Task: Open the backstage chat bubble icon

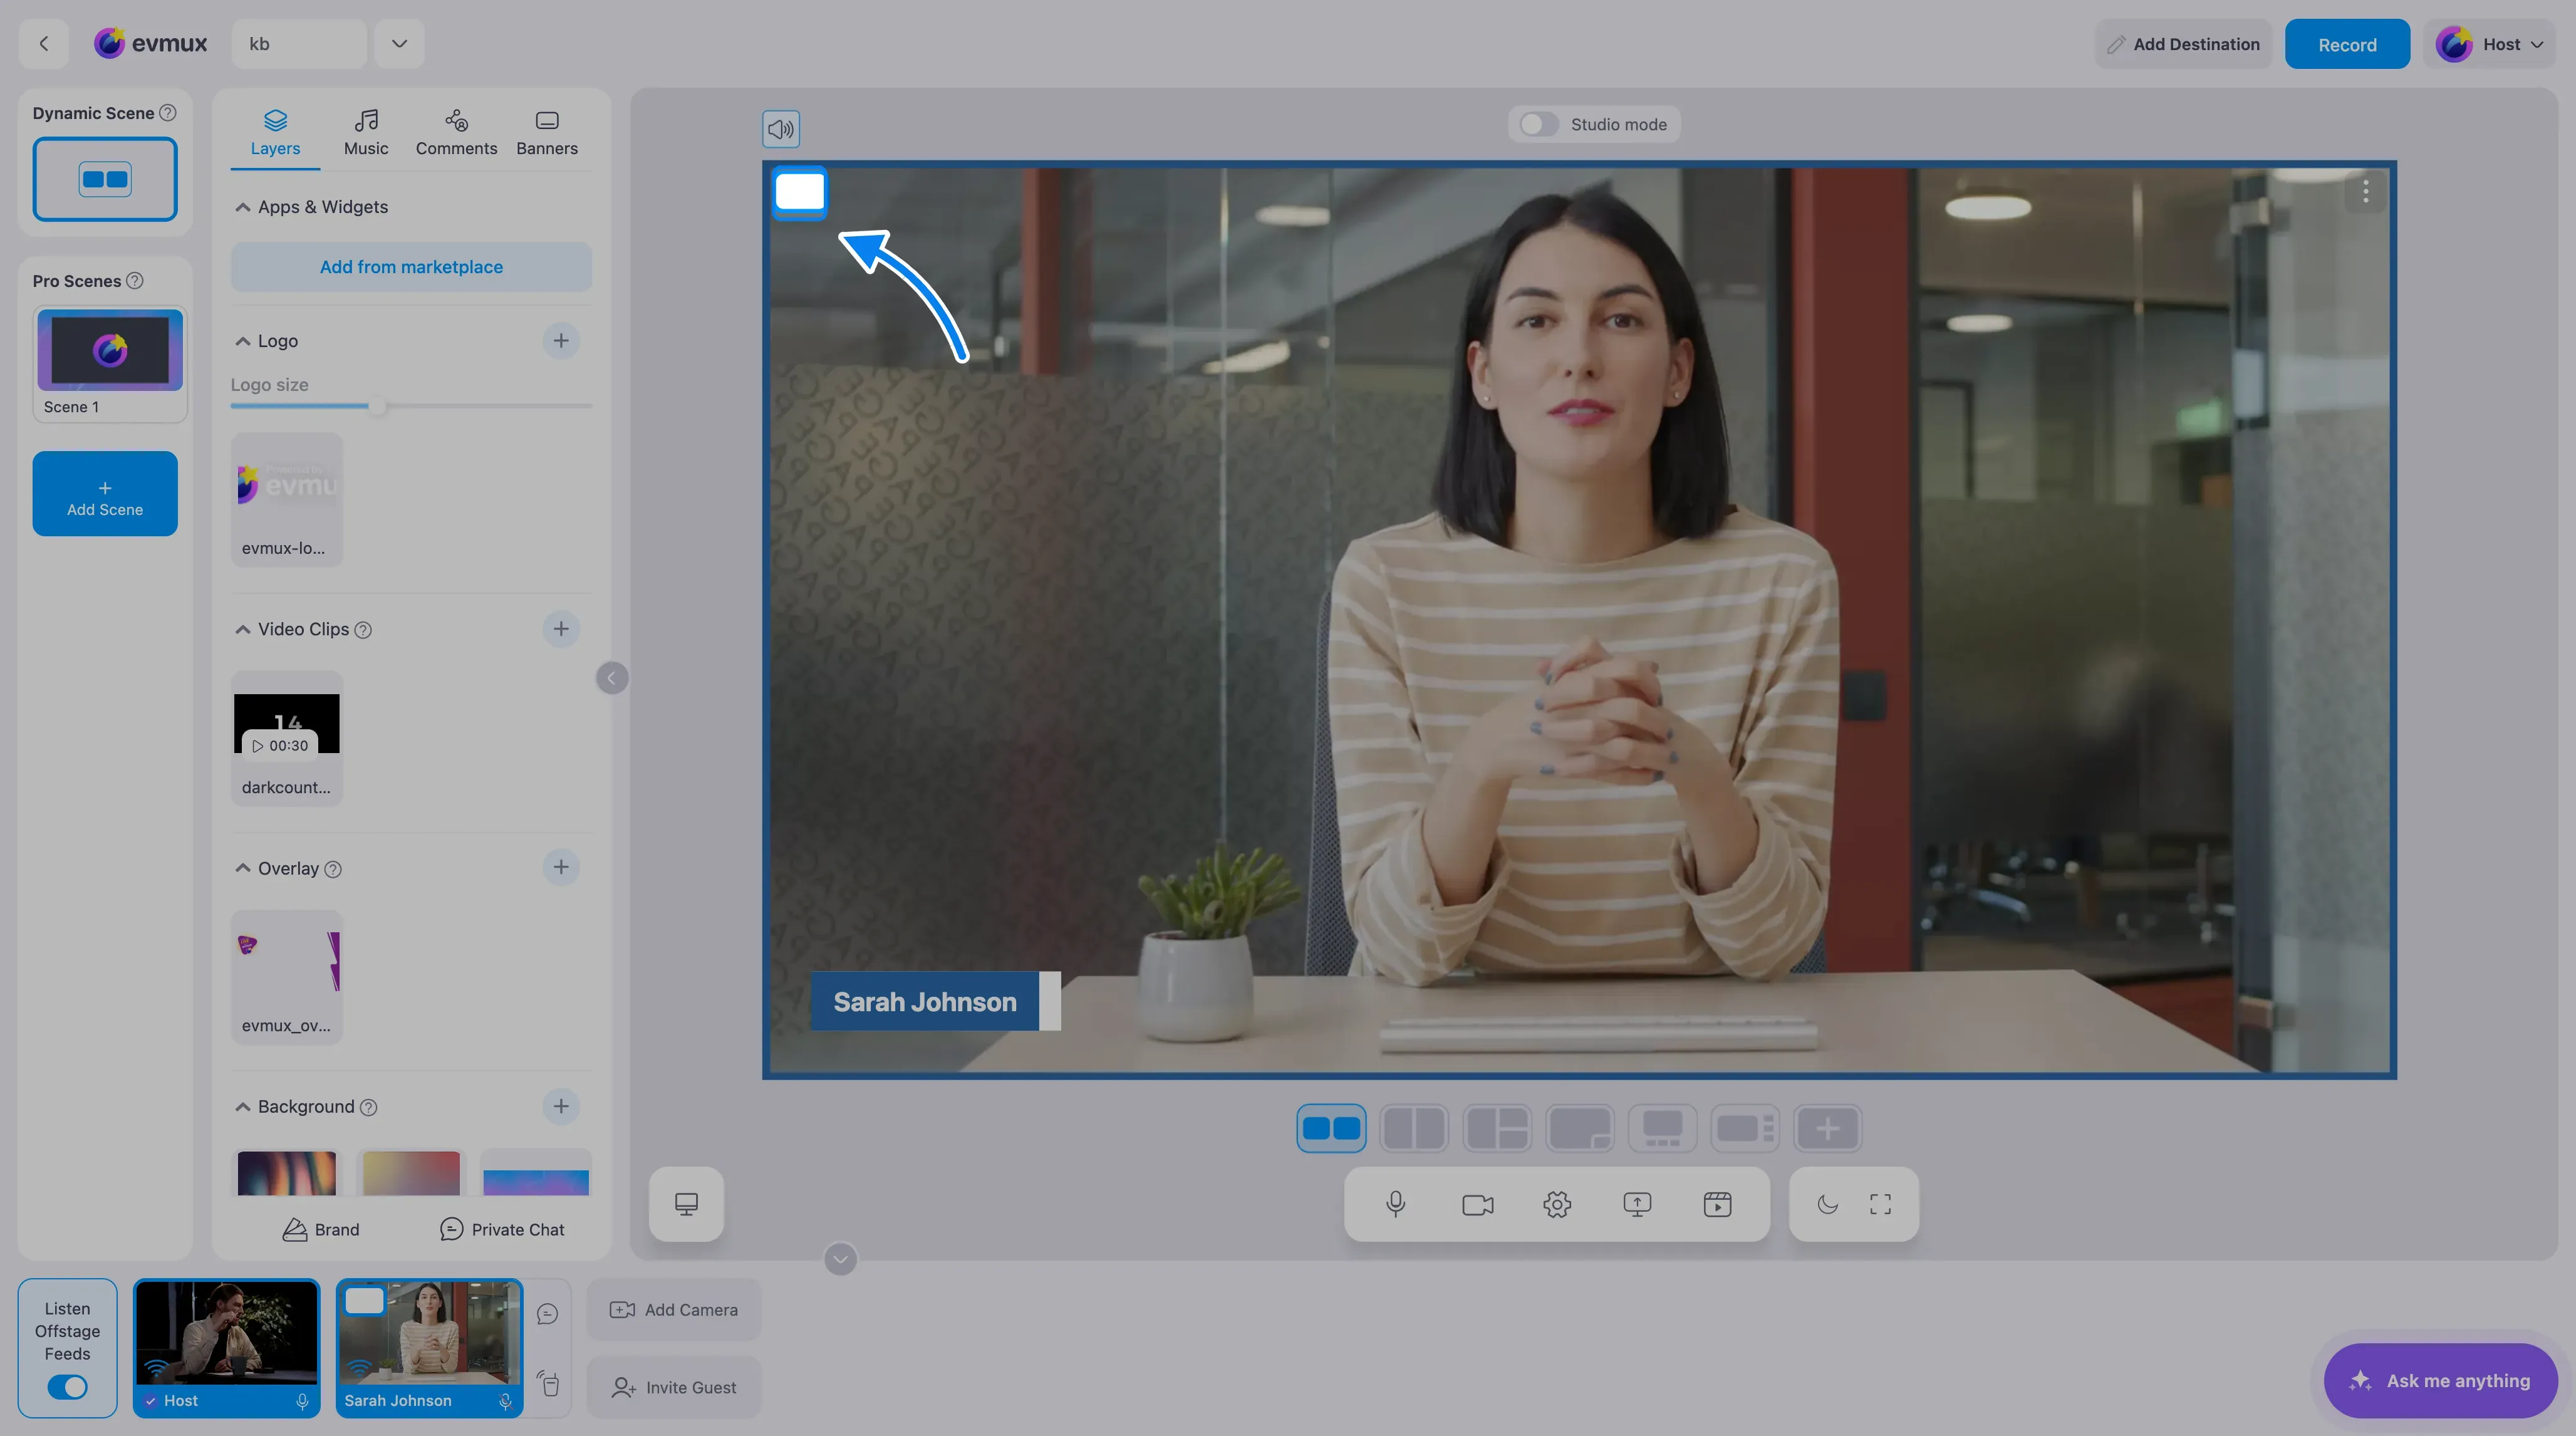Action: [547, 1314]
